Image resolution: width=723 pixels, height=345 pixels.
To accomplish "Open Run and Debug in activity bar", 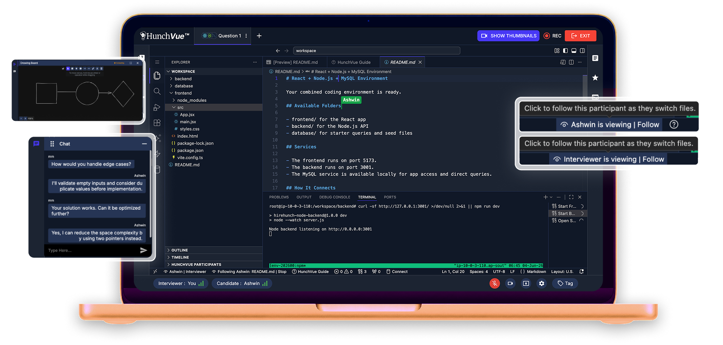I will coord(157,107).
